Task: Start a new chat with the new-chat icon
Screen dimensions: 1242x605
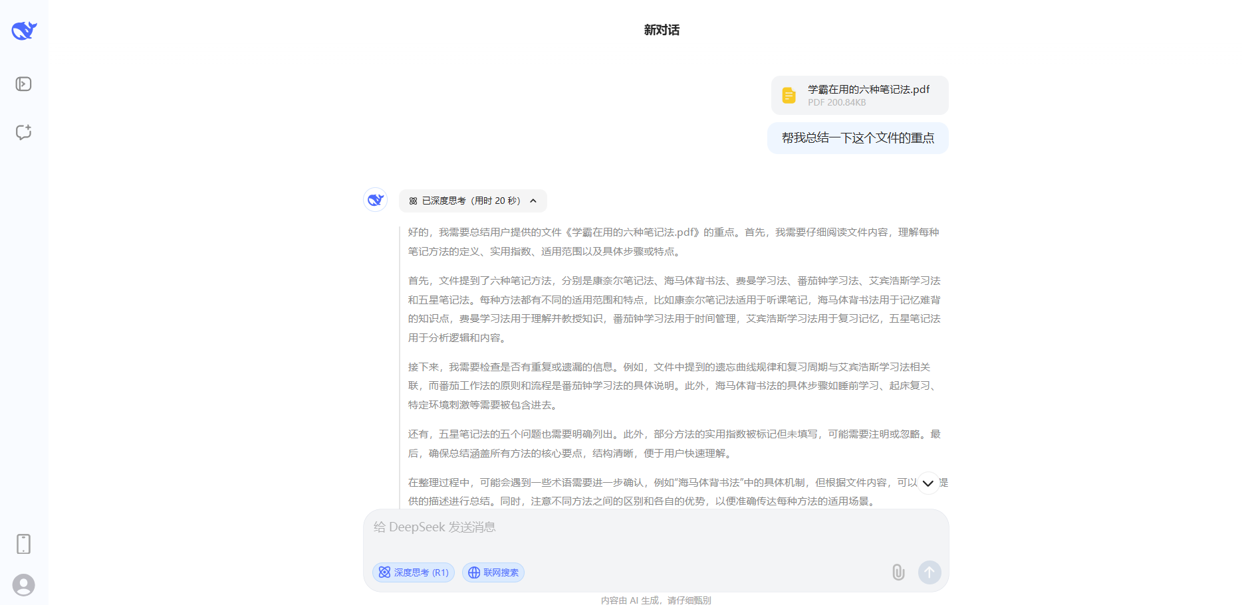Action: [x=23, y=131]
